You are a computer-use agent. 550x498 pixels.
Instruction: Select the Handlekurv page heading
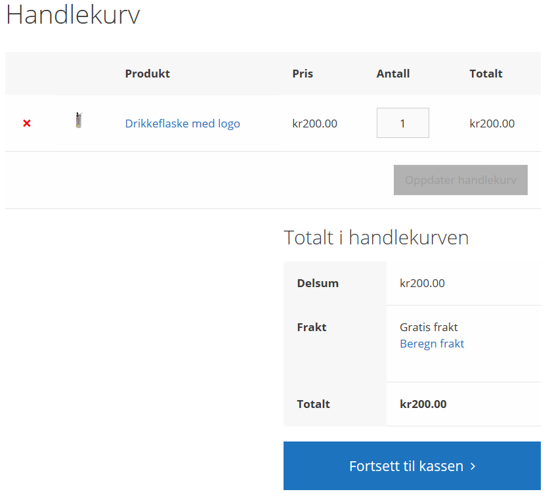tap(73, 14)
